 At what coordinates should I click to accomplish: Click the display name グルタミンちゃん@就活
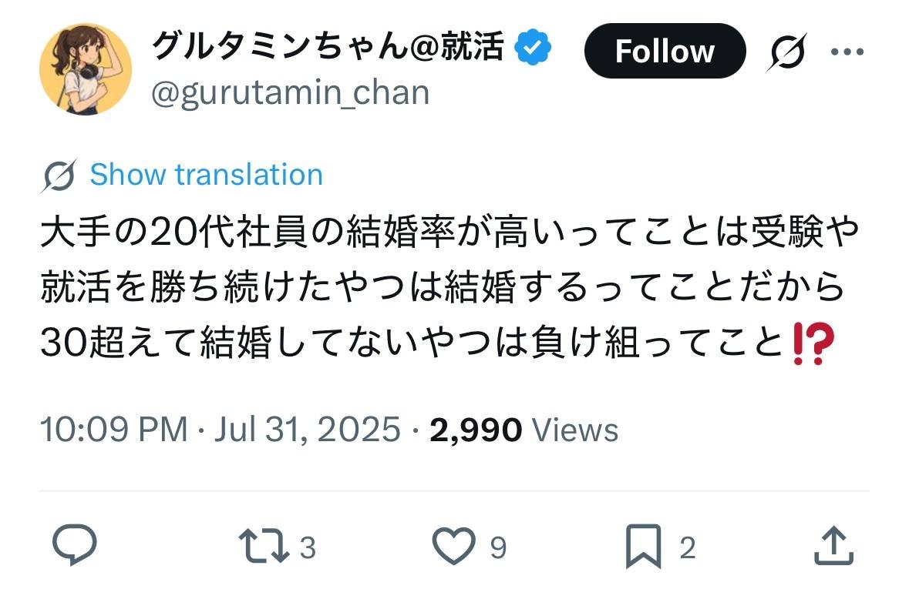328,48
